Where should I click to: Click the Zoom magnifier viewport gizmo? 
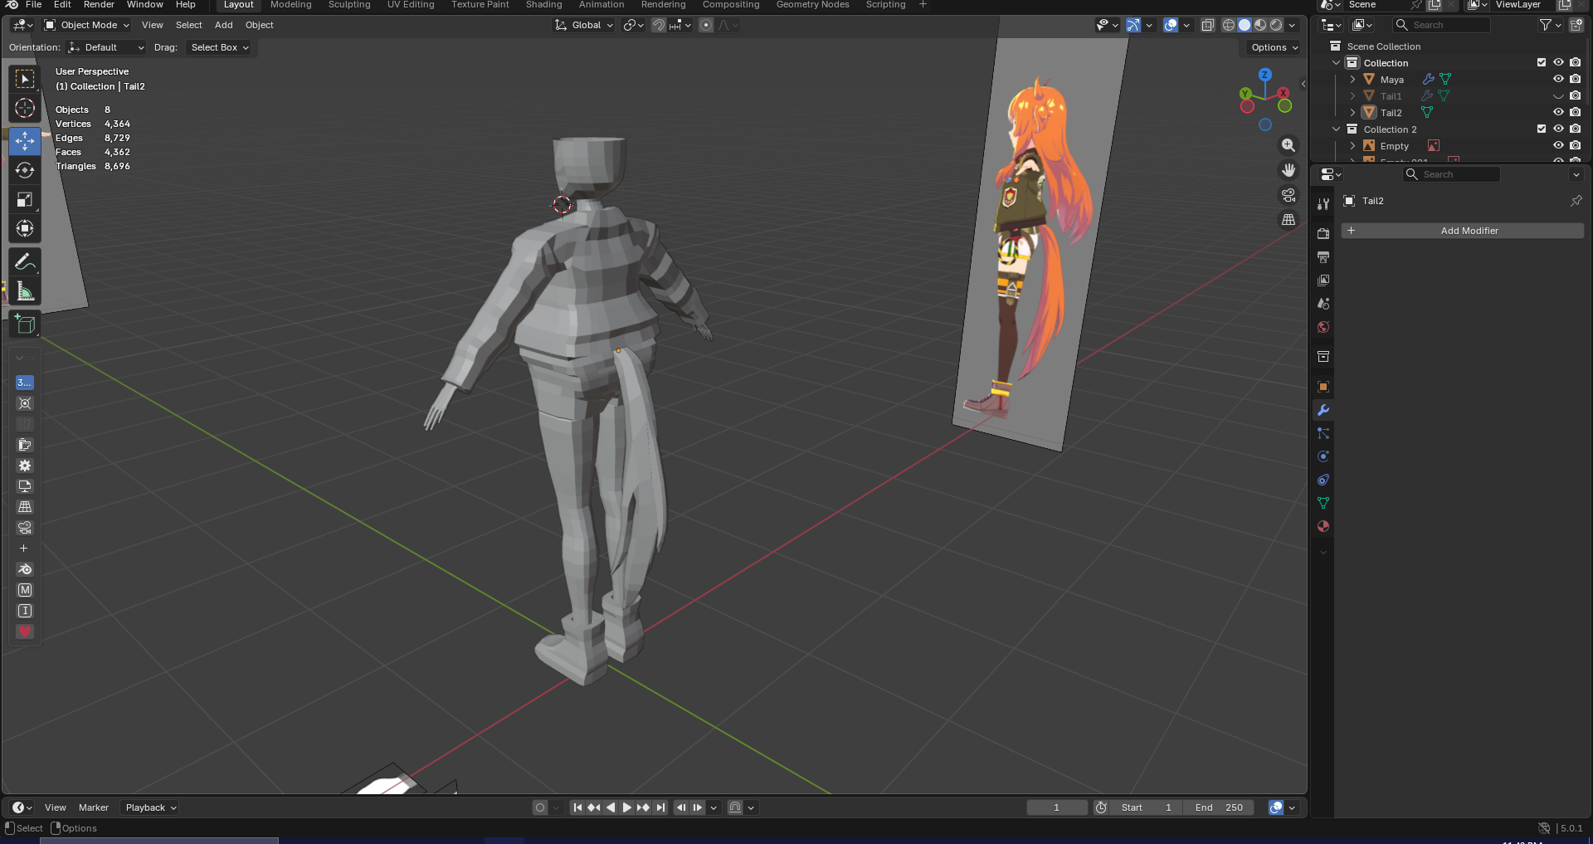(x=1288, y=145)
